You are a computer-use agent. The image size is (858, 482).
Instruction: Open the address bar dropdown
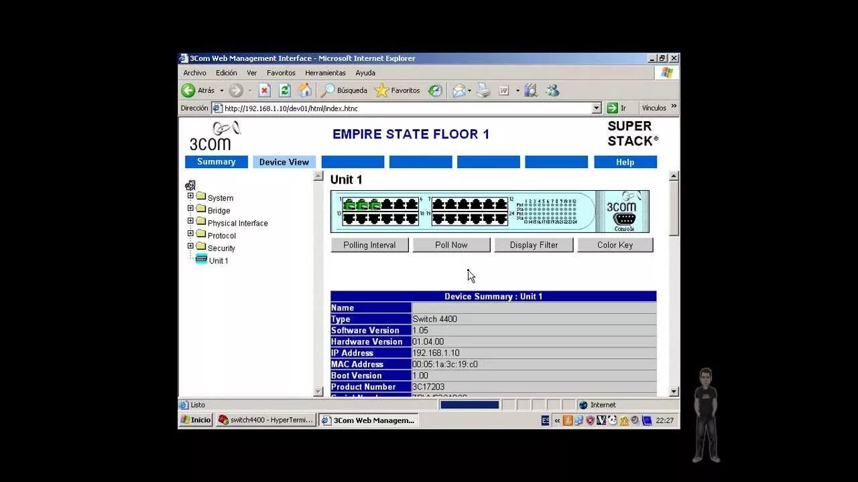point(597,108)
